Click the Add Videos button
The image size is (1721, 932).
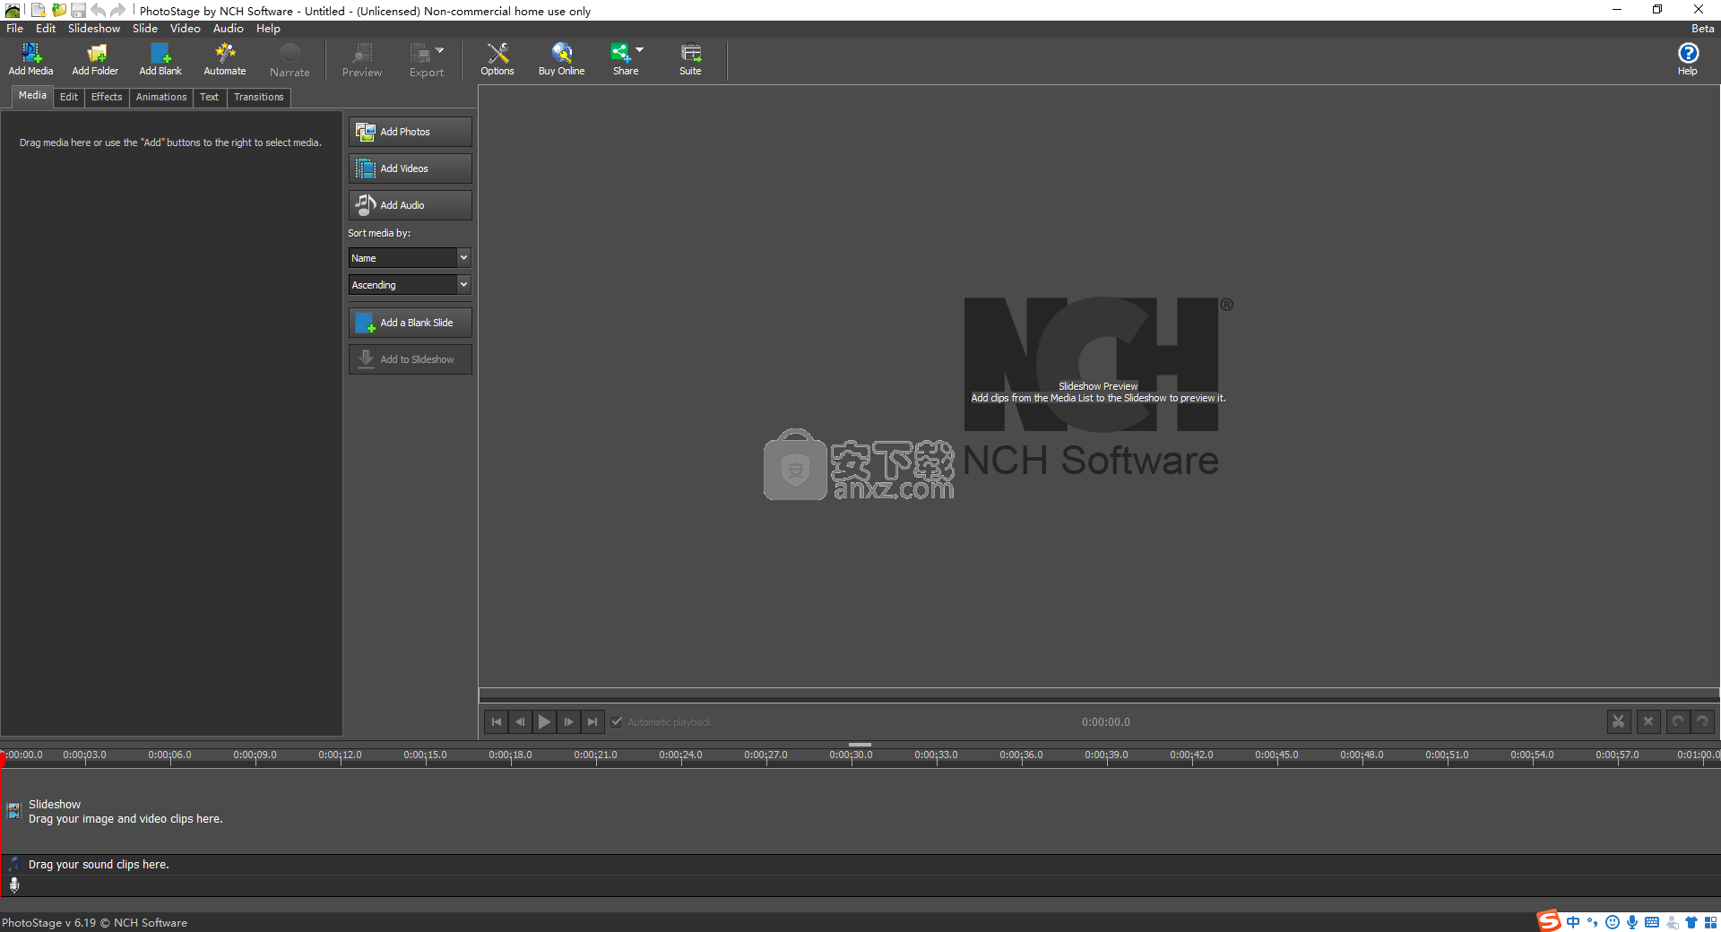pyautogui.click(x=411, y=168)
